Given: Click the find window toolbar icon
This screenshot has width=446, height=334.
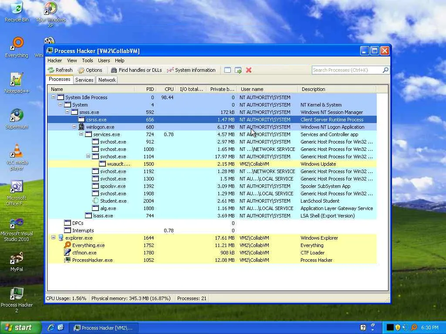Looking at the screenshot, I should click(227, 70).
